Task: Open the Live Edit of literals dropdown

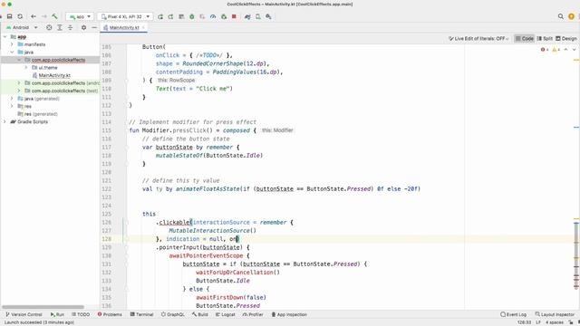Action: coord(478,38)
